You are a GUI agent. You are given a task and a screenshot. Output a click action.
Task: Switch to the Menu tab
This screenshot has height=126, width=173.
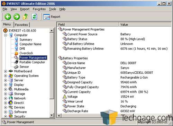(7, 25)
